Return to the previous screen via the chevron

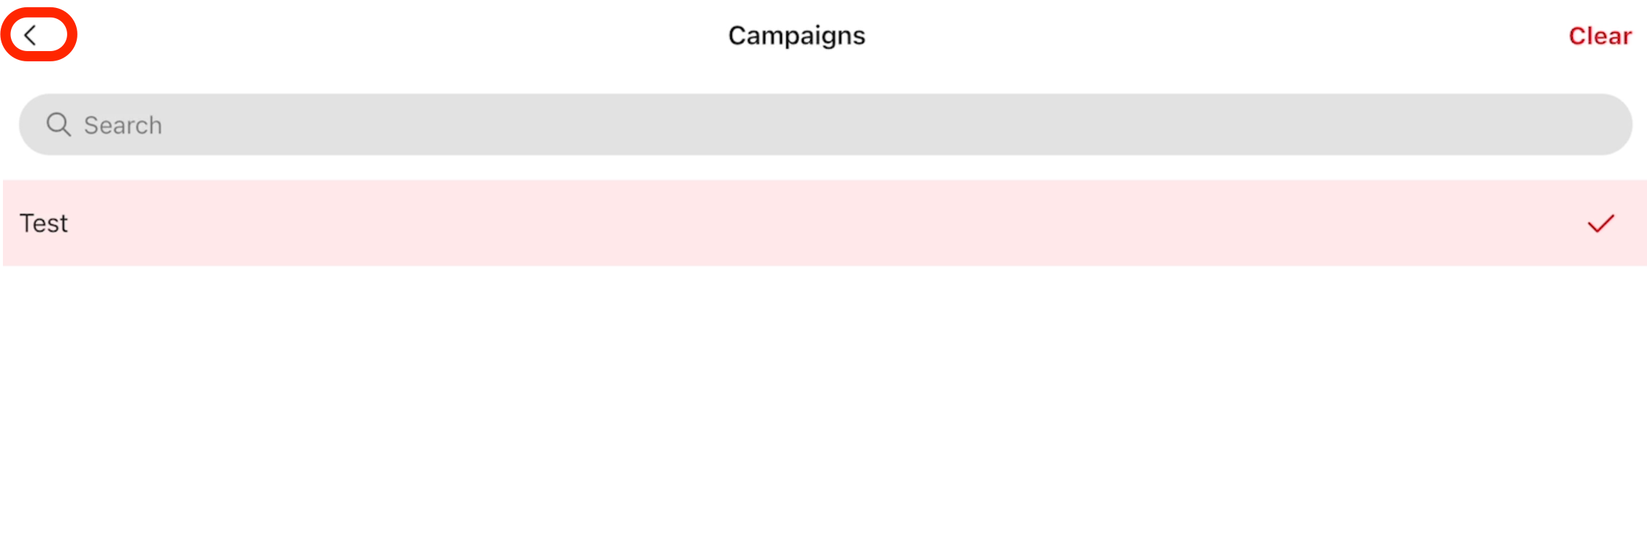[31, 35]
